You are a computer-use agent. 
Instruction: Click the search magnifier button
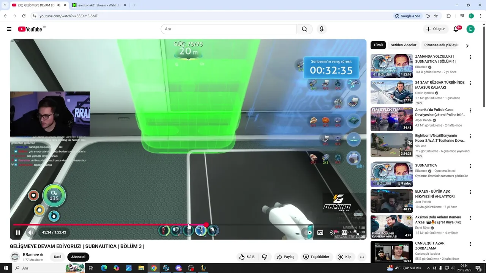click(305, 29)
